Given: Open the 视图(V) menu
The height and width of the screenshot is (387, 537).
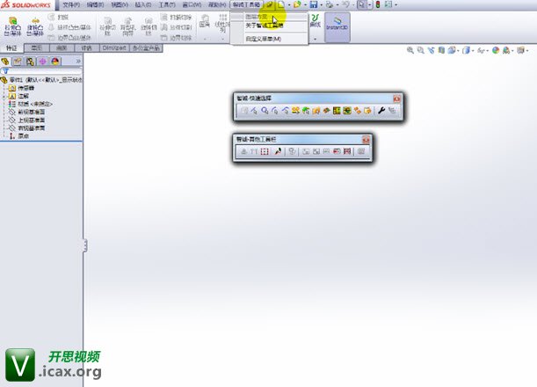Looking at the screenshot, I should (x=120, y=4).
